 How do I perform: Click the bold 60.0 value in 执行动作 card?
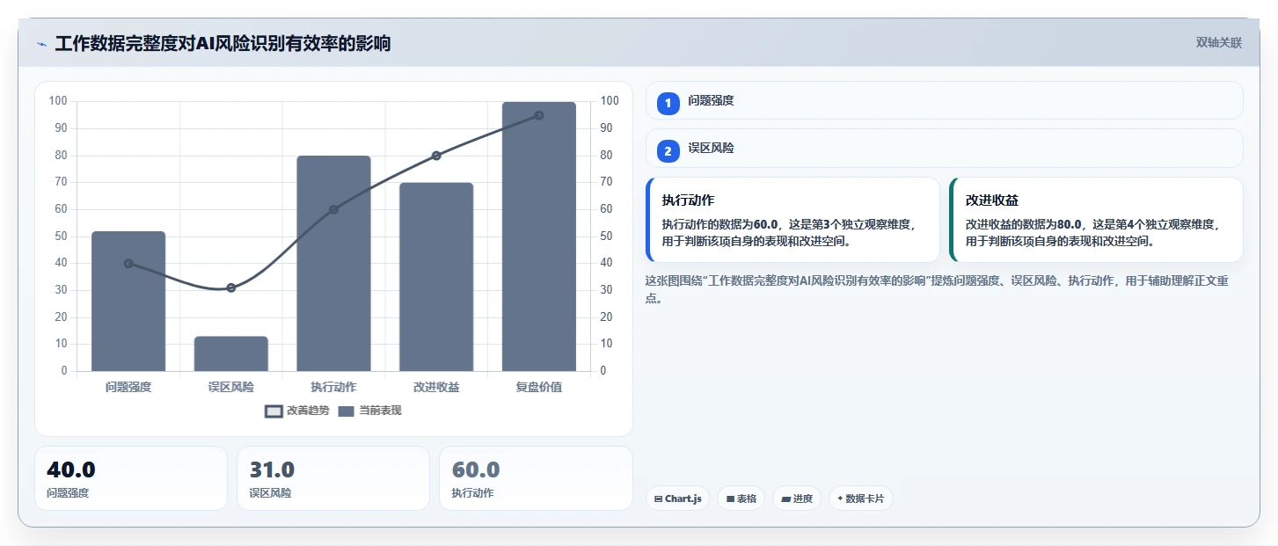click(x=766, y=224)
